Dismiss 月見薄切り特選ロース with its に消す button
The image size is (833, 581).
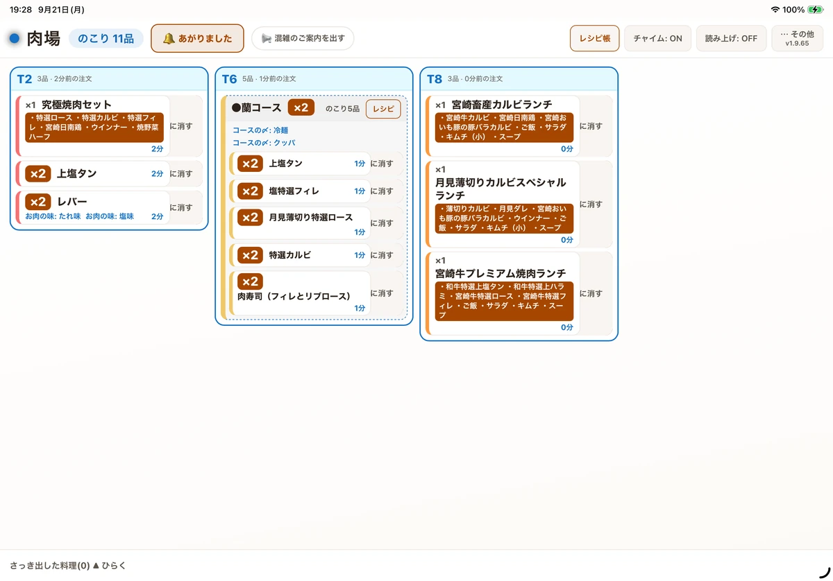[386, 223]
